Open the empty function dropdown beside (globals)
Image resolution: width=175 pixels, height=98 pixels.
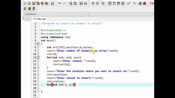click(122, 14)
